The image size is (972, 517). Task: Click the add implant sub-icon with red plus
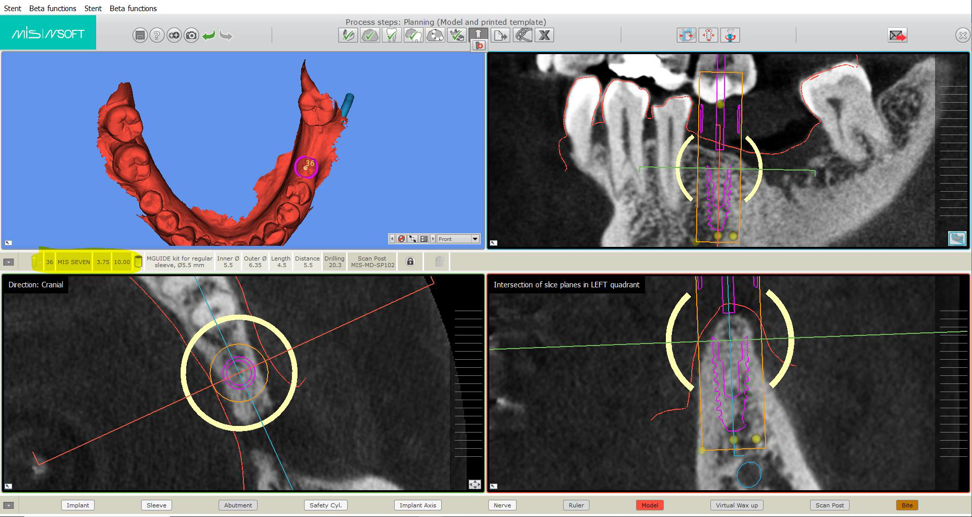click(479, 46)
